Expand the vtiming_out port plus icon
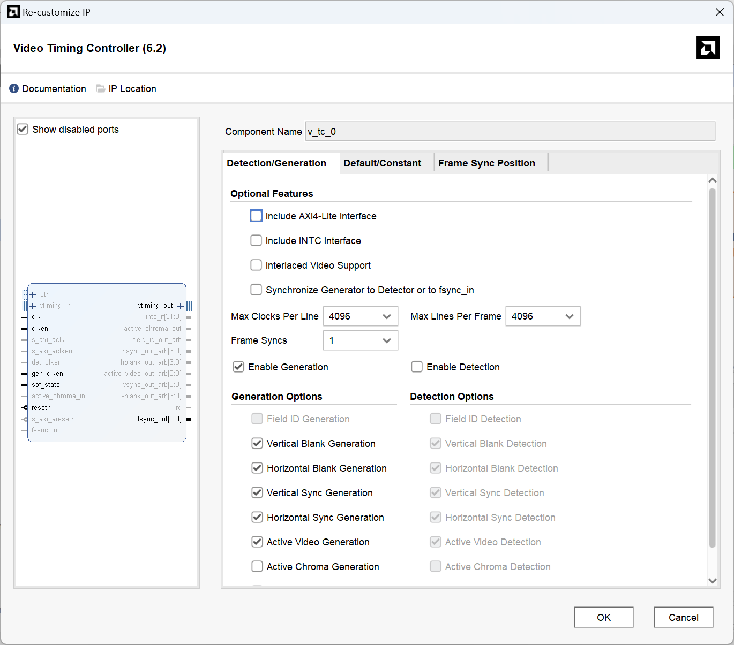Viewport: 734px width, 645px height. (181, 306)
